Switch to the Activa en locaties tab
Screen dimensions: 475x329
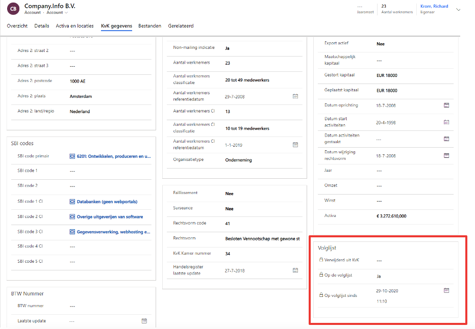pyautogui.click(x=75, y=26)
